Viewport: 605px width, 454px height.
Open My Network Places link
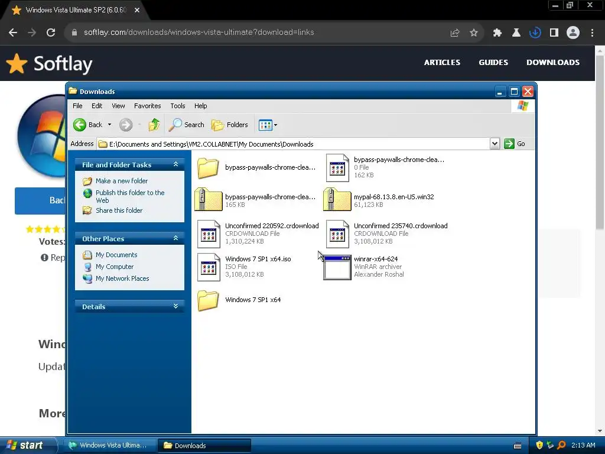pyautogui.click(x=122, y=278)
